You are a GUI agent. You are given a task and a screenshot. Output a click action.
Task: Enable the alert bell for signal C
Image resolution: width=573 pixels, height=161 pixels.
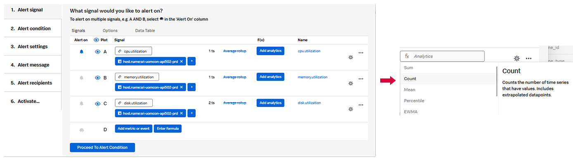81,103
